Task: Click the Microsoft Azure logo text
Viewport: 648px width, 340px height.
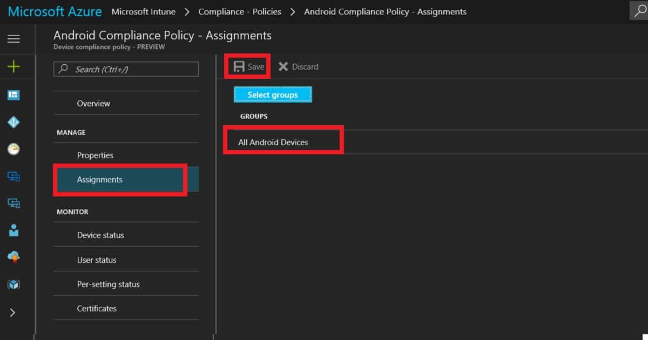Action: pyautogui.click(x=55, y=11)
